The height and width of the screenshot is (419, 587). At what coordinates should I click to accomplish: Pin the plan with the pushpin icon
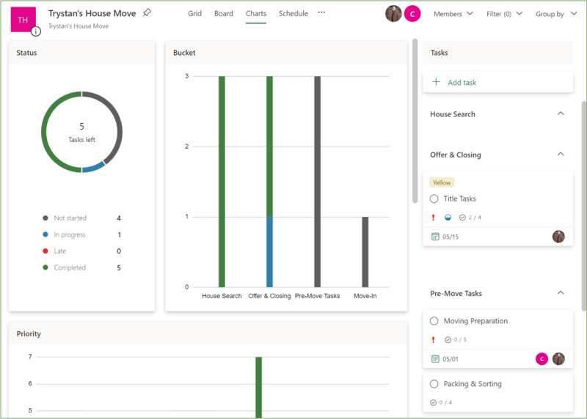point(147,12)
